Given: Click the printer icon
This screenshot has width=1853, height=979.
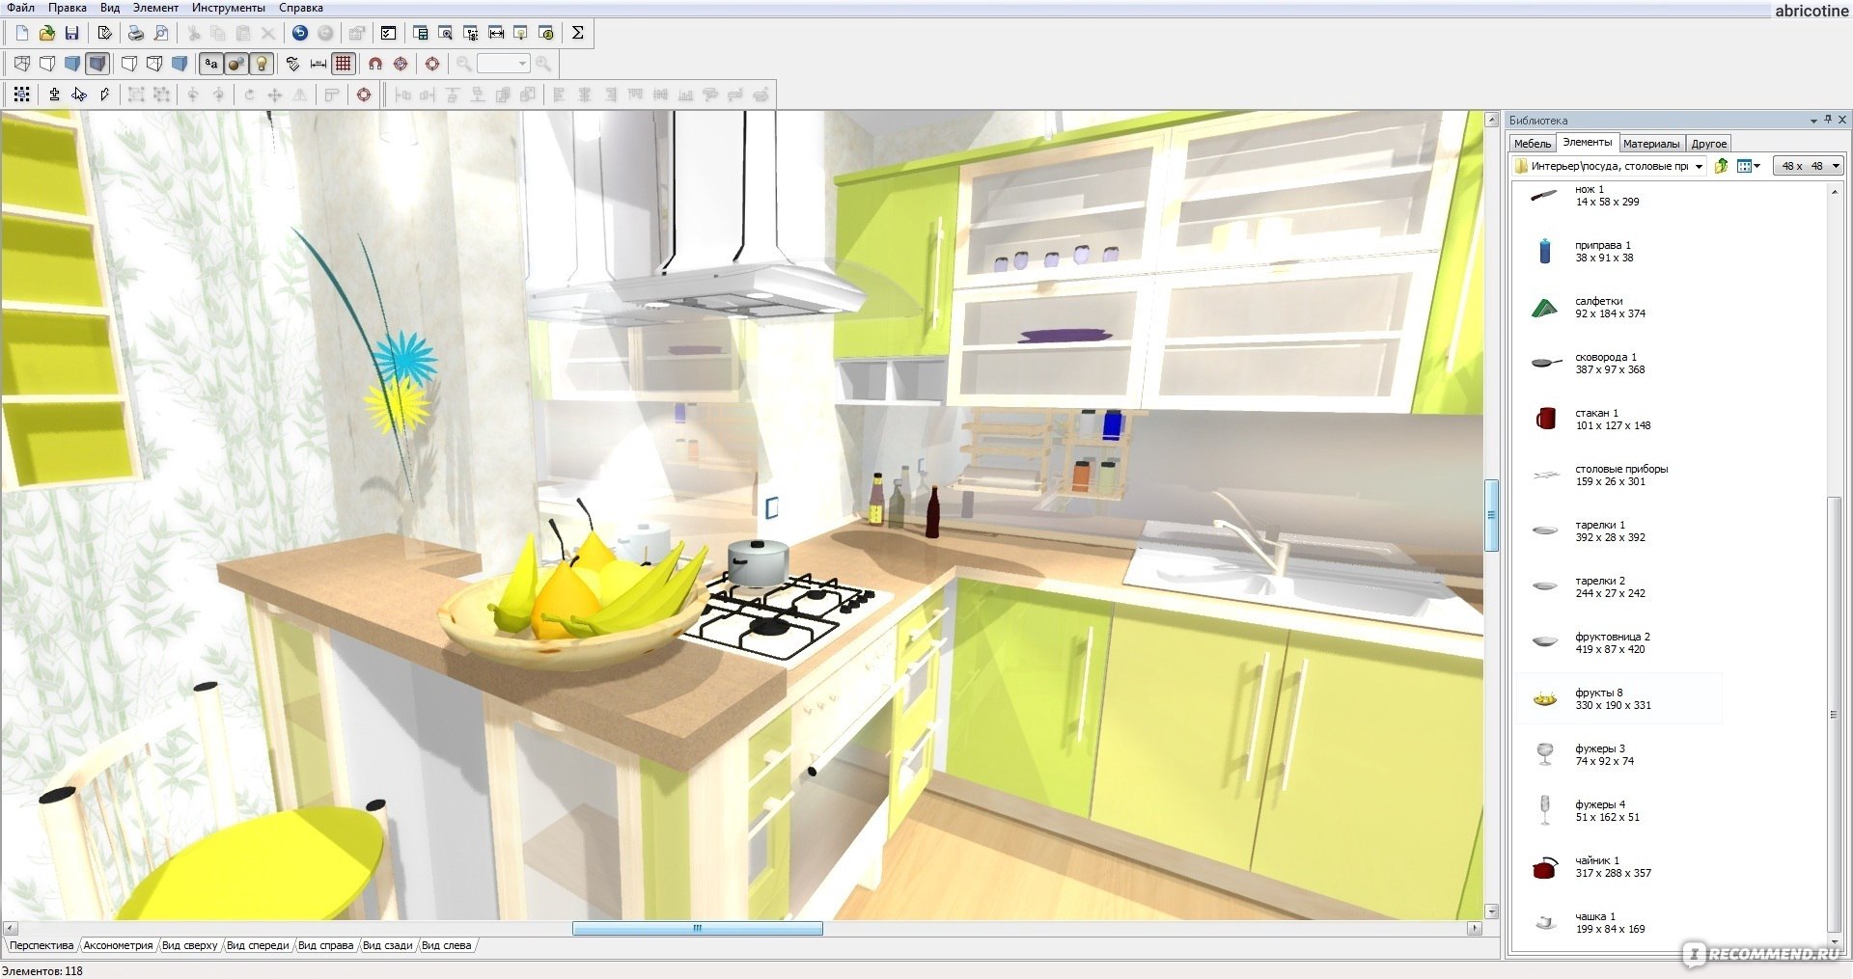Looking at the screenshot, I should (x=136, y=33).
